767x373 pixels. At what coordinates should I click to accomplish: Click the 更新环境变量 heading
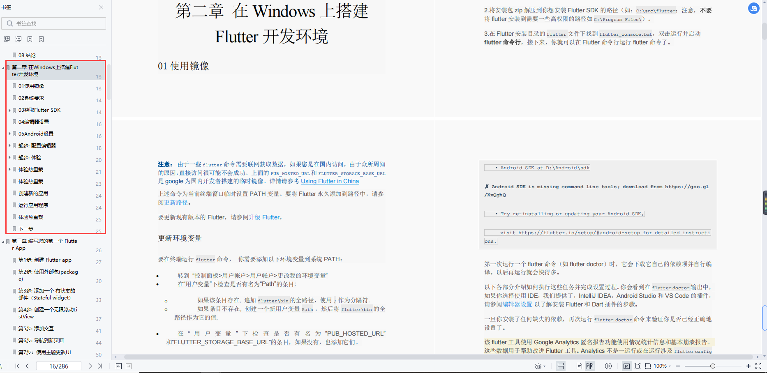click(180, 238)
